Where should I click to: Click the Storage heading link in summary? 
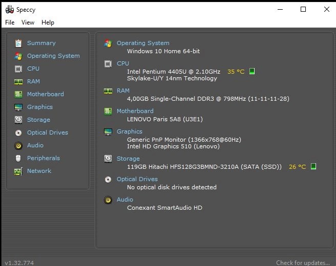click(128, 159)
